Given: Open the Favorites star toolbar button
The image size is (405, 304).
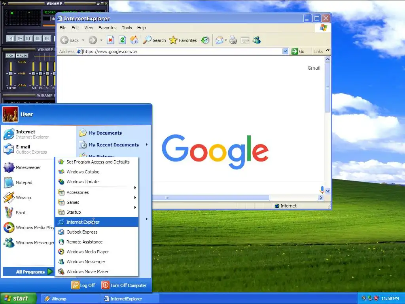Looking at the screenshot, I should [183, 40].
